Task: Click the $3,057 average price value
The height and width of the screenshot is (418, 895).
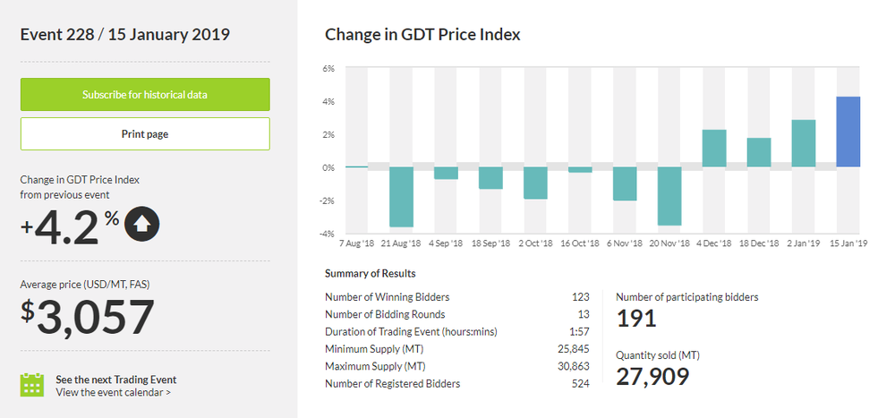Action: click(x=88, y=318)
